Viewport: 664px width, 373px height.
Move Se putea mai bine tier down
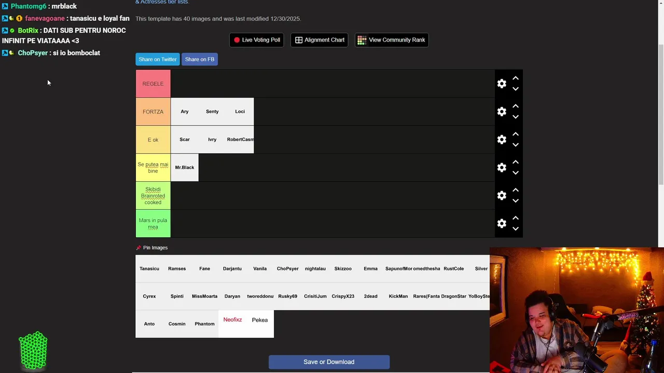[516, 173]
